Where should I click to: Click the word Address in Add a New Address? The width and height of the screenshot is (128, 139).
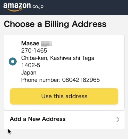54,119
